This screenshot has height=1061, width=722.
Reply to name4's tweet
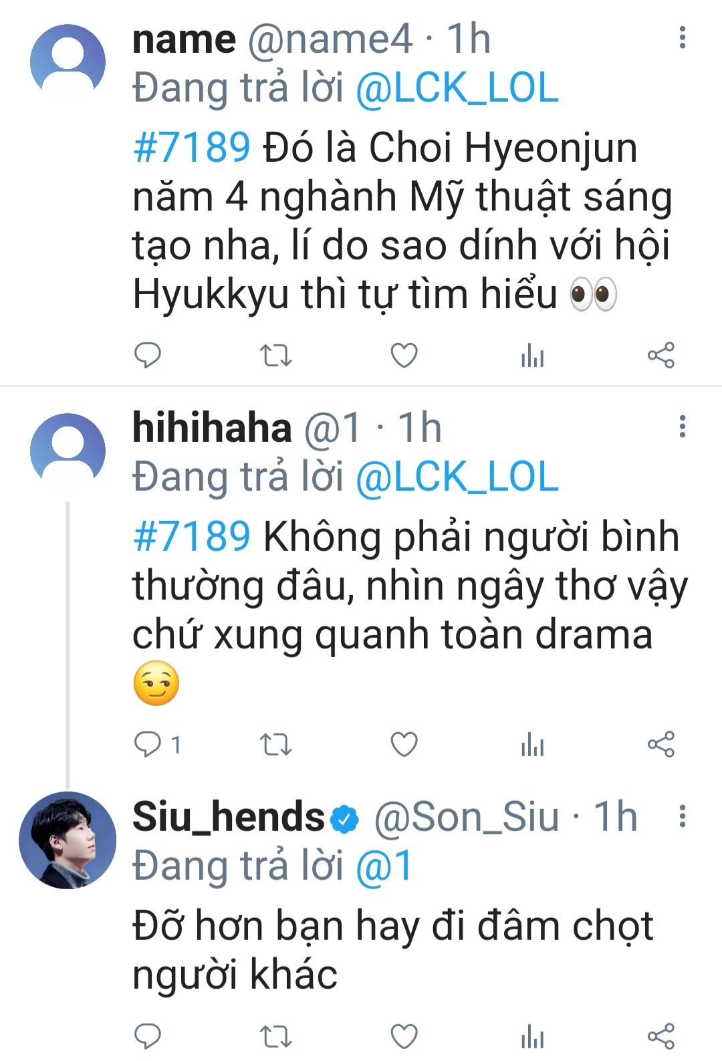[x=148, y=355]
